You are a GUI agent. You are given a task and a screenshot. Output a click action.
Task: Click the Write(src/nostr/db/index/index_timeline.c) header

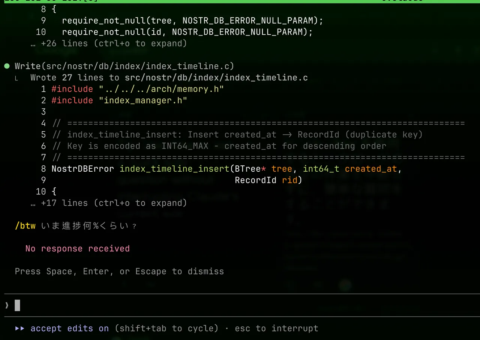124,66
